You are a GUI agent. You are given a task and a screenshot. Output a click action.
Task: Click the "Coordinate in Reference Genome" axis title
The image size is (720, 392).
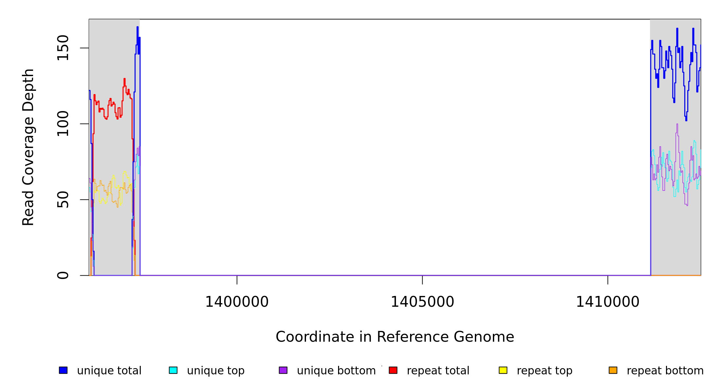tap(395, 337)
